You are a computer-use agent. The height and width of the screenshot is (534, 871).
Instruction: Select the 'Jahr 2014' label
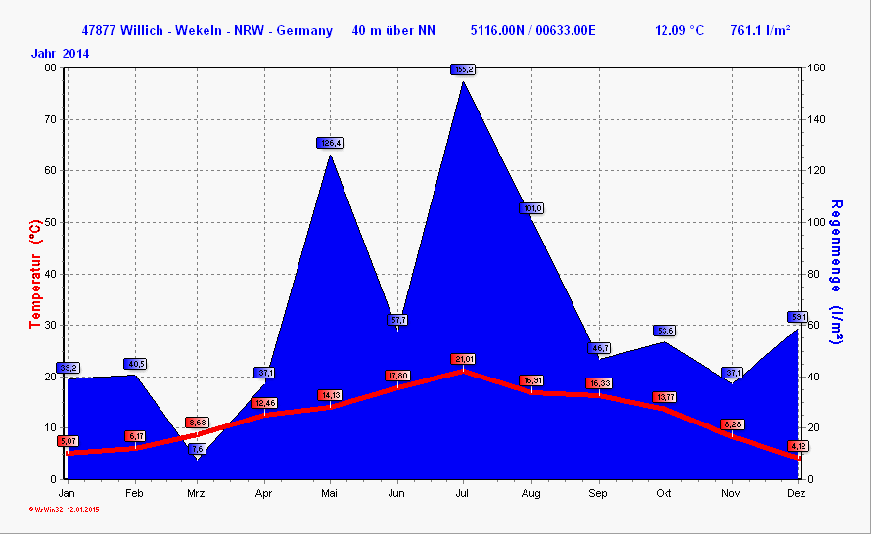point(60,53)
